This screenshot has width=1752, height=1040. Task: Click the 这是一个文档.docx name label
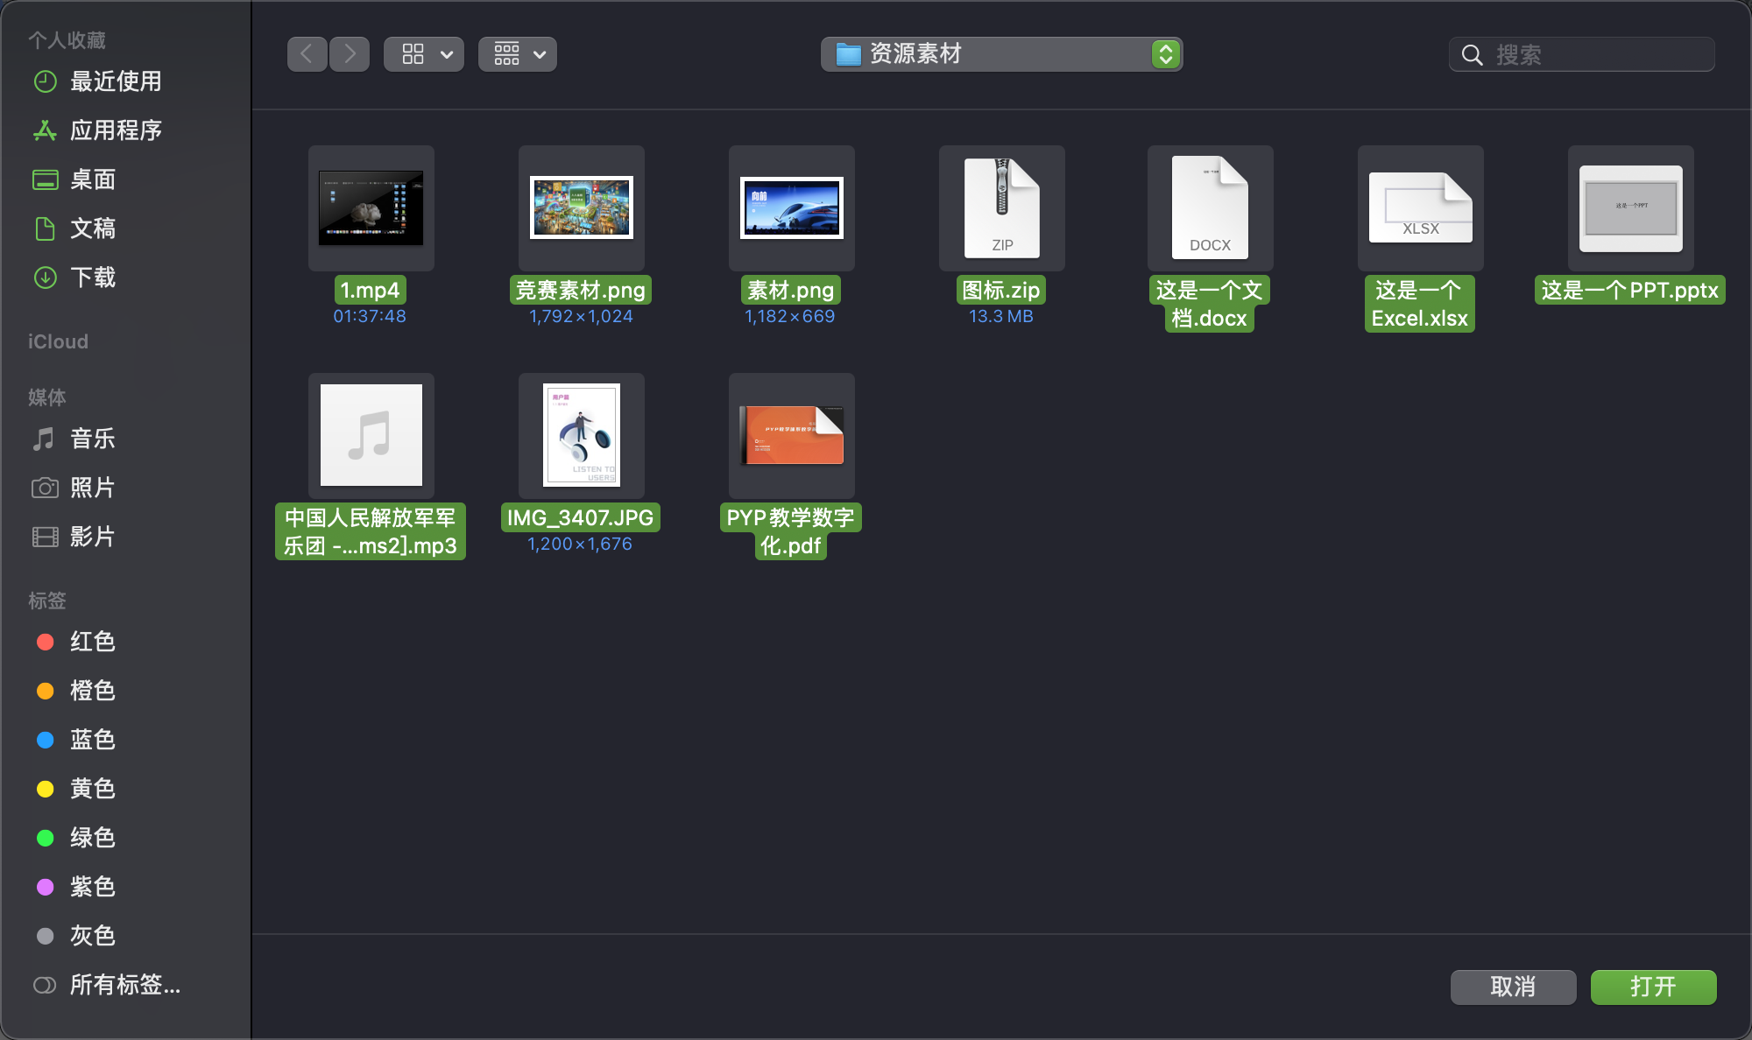pyautogui.click(x=1210, y=304)
